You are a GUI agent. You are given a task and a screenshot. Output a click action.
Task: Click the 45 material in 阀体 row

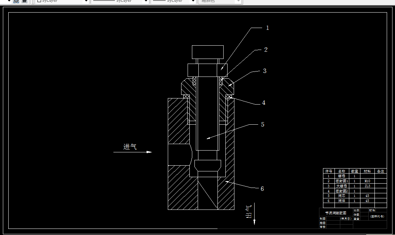click(367, 201)
